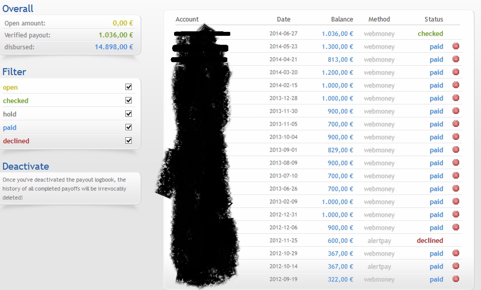This screenshot has width=481, height=290.
Task: Click the Verified payout amount
Action: tap(115, 35)
